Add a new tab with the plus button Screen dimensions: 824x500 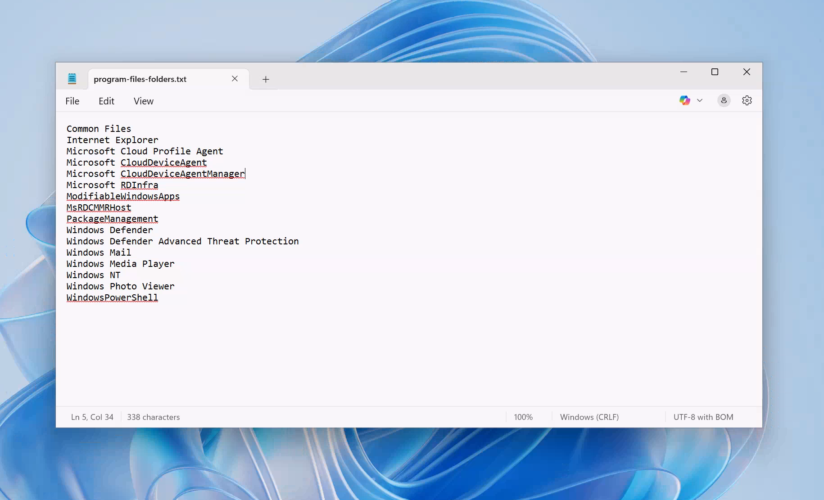tap(266, 79)
